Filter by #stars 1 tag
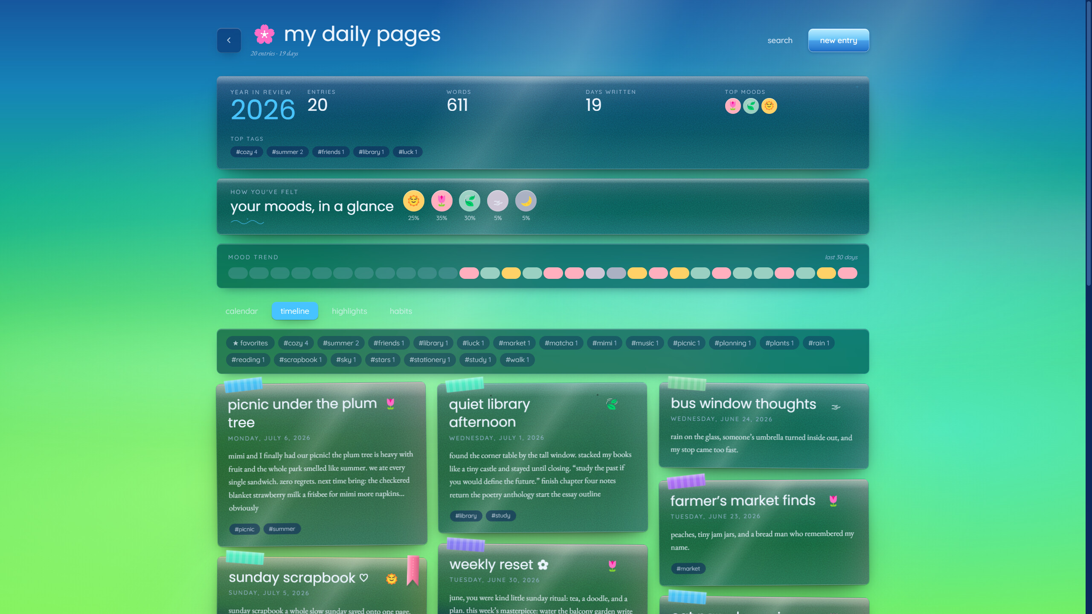This screenshot has width=1092, height=614. click(x=383, y=359)
